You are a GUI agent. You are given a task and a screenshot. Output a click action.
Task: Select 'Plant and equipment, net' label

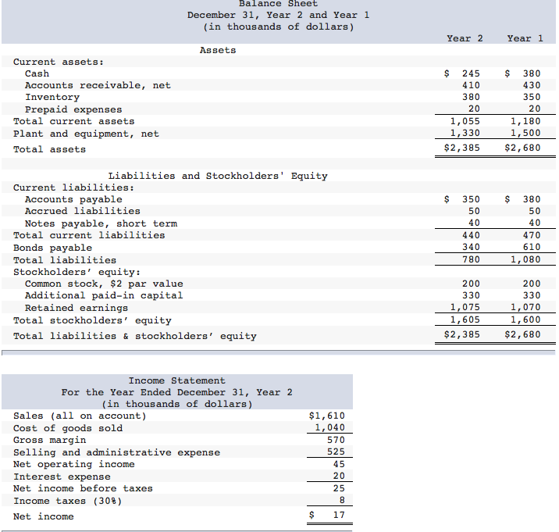[86, 134]
